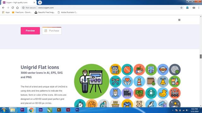
Task: Launch Adobe After Effects from the taskbar
Action: point(41,110)
